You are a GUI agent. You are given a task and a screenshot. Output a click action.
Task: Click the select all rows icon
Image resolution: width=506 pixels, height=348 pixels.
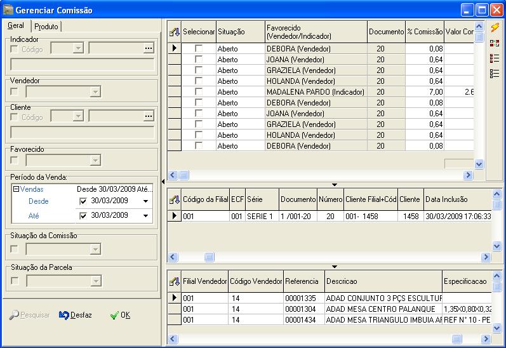point(495,58)
